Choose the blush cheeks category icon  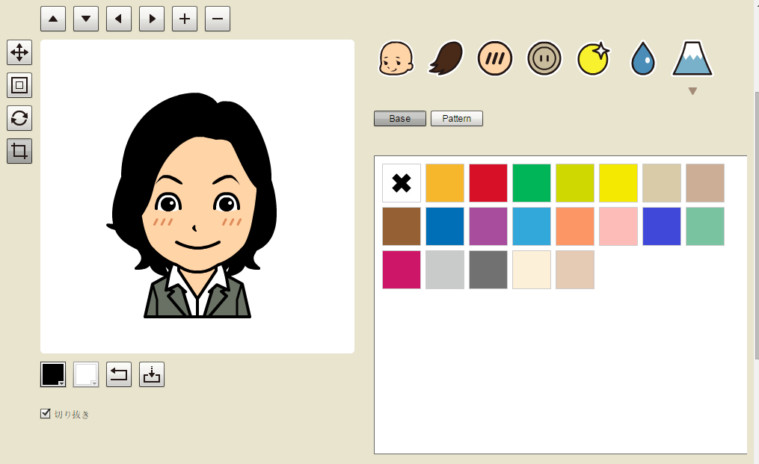[494, 59]
